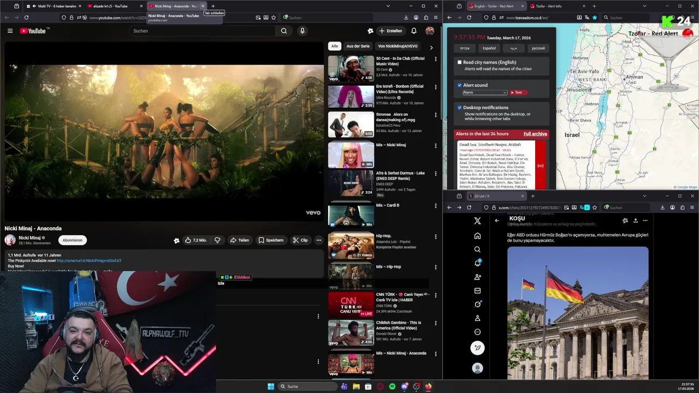This screenshot has height=393, width=699.
Task: Click the Erstellen create button
Action: click(391, 31)
